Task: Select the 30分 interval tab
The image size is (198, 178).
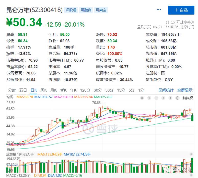Action: pos(109,90)
